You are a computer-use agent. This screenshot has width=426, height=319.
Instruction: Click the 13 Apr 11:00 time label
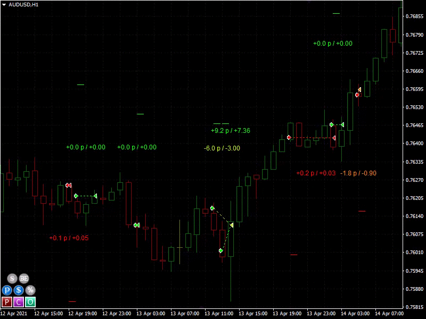coord(219,314)
